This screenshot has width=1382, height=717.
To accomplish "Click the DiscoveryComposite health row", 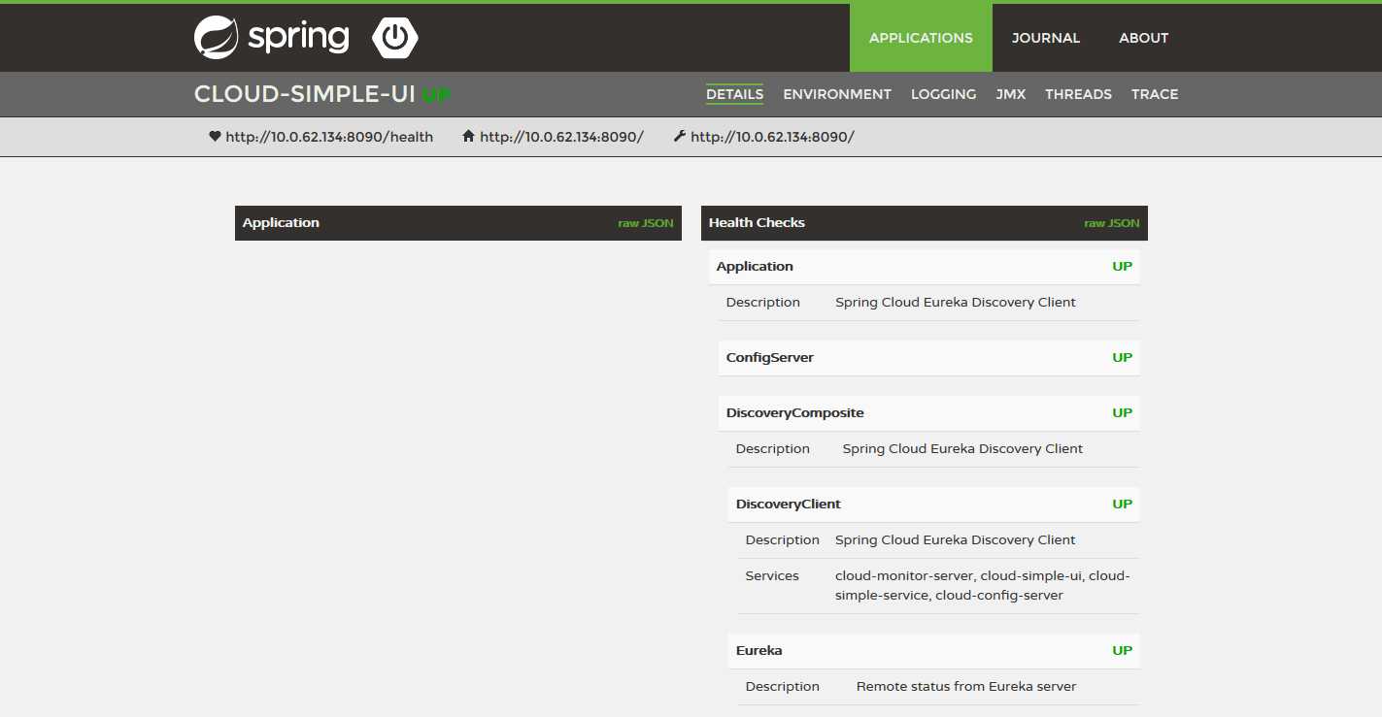I will [929, 413].
